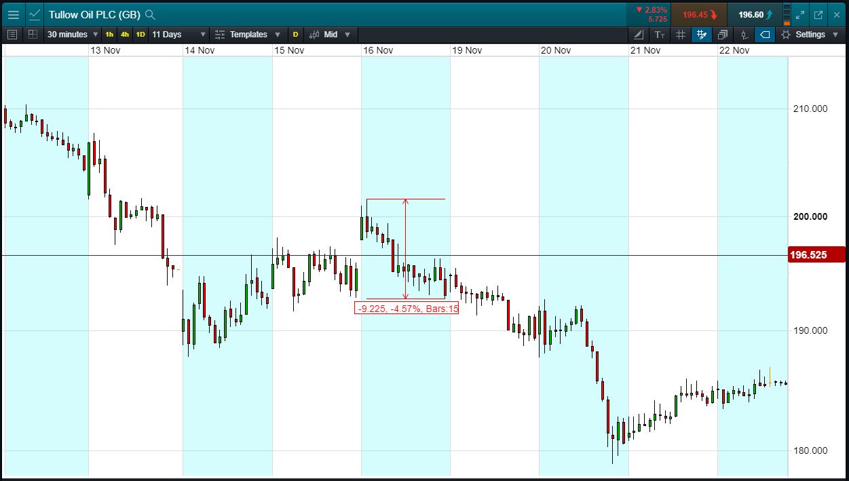The height and width of the screenshot is (481, 849).
Task: Open the Settings dropdown
Action: [x=809, y=34]
